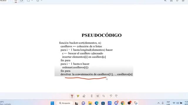Redo the undone annotation
The image size is (188, 105).
(x=116, y=96)
